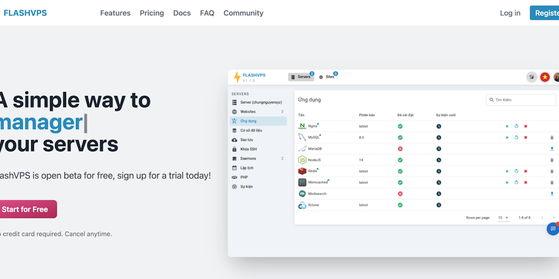
Task: Click the Đã cài đặt column header
Action: pos(406,115)
